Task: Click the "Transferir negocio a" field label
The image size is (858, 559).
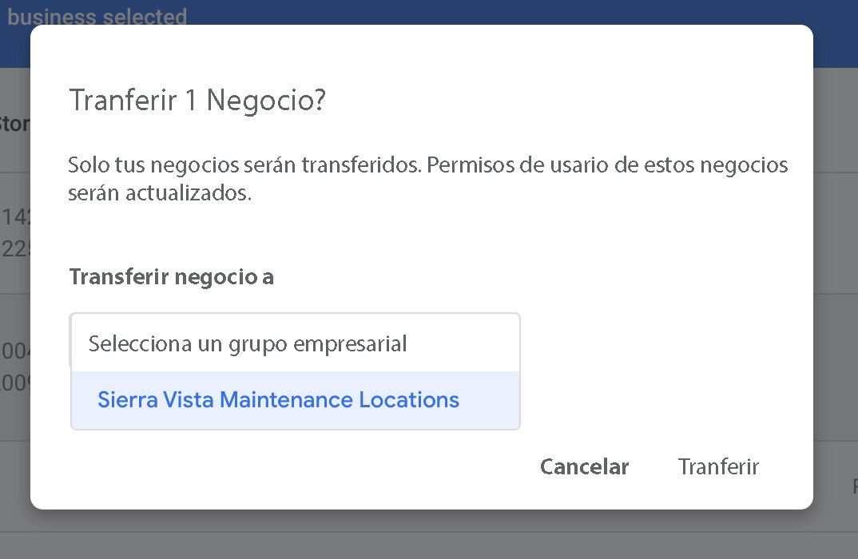Action: click(171, 276)
